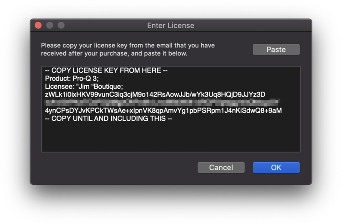Click the key line starting with "4ynCPsDYJ"
This screenshot has width=342, height=224.
click(163, 111)
